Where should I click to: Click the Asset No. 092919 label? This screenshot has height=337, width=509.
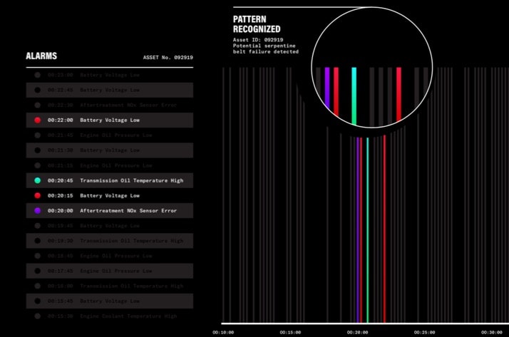point(168,57)
